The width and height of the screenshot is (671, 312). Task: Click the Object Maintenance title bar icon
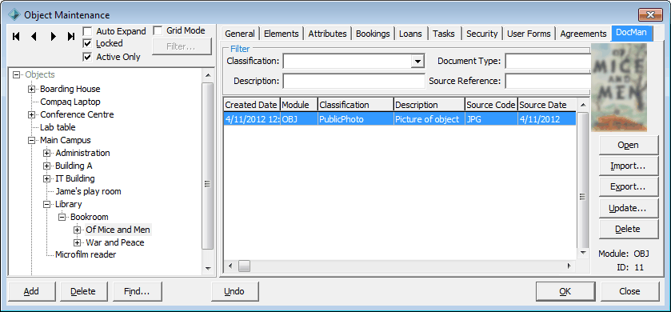point(14,15)
